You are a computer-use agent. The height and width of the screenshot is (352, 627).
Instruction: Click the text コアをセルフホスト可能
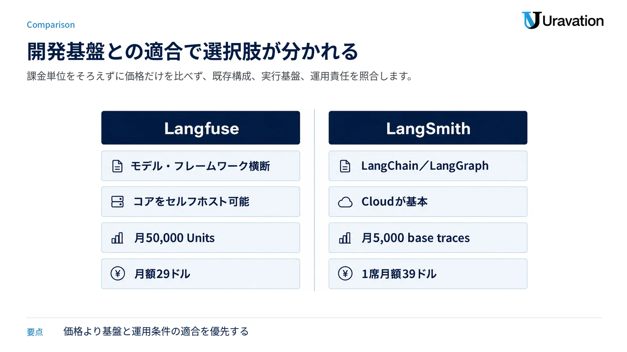191,202
